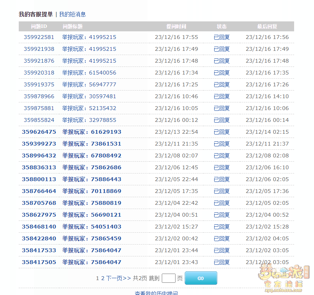This screenshot has height=295, width=314.
Task: Open ticket ID 358705768
Action: point(39,203)
